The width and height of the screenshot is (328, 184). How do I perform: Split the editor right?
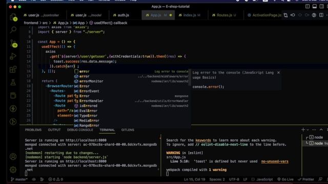pyautogui.click(x=321, y=15)
